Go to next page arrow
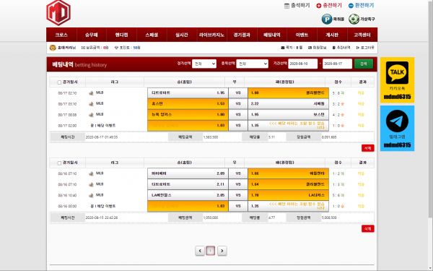This screenshot has height=271, width=433. click(x=222, y=251)
